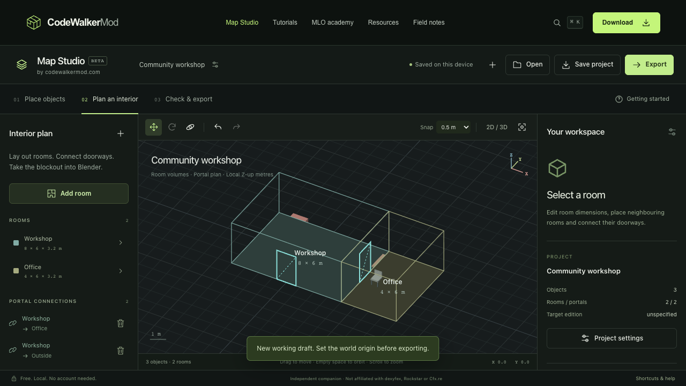Click the Workshop room color swatch
Viewport: 686px width, 386px height.
click(16, 243)
